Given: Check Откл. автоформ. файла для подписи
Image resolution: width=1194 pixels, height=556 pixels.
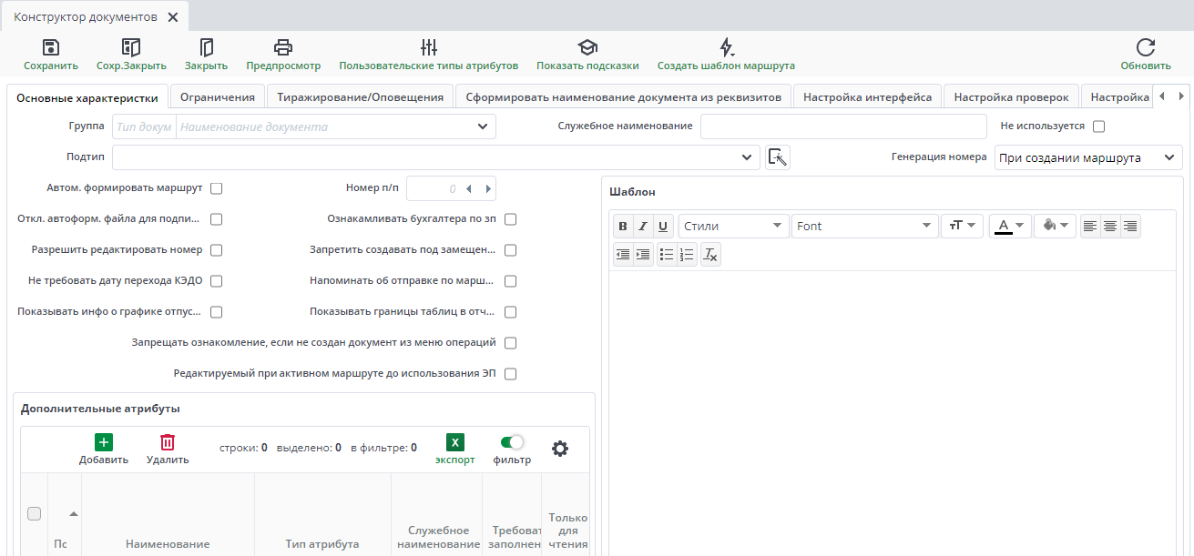Looking at the screenshot, I should 217,219.
